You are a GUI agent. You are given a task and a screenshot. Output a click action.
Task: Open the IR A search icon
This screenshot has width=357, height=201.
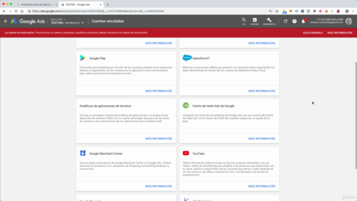(x=244, y=21)
